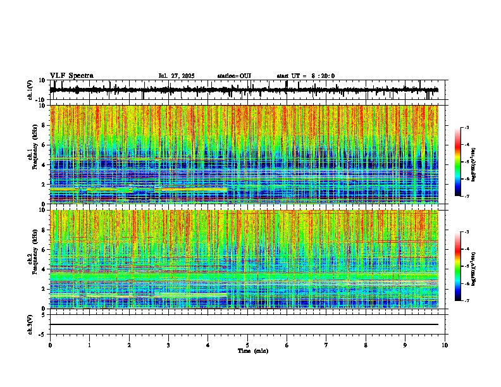
Task: Click the time axis tick label '8'
Action: 366,345
